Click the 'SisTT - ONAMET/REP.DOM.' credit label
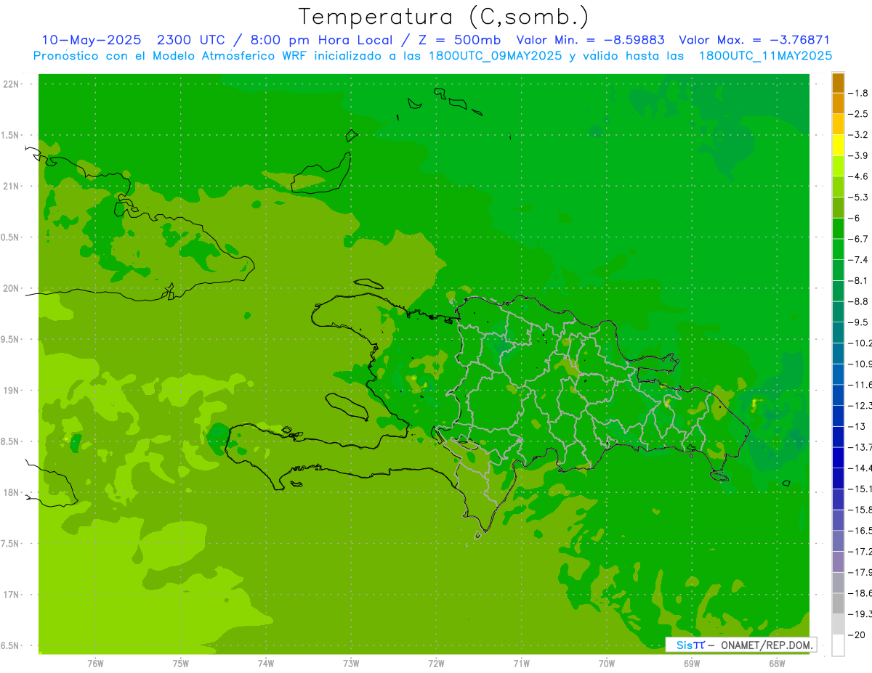Viewport: 872px width, 673px height. coord(741,645)
